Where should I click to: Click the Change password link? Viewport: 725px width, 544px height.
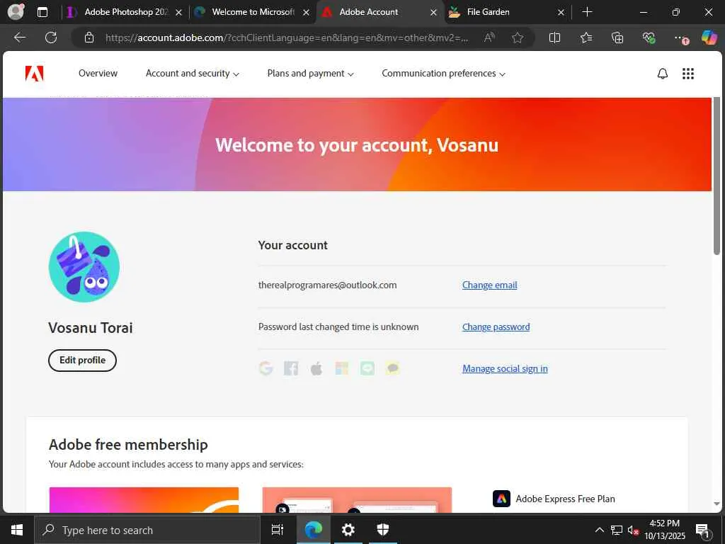click(496, 327)
